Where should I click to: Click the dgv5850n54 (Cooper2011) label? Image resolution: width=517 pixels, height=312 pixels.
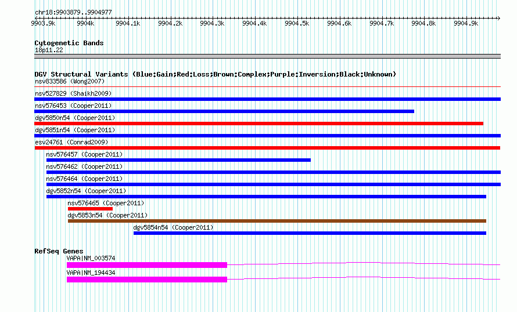click(75, 118)
